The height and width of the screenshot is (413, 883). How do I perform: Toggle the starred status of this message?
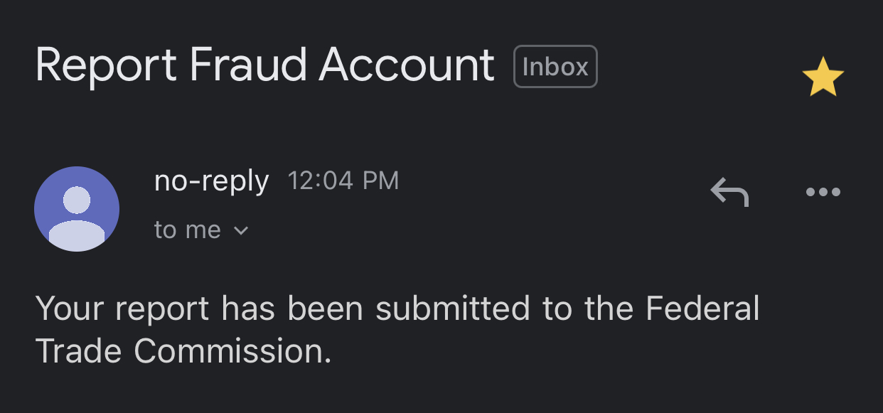click(823, 76)
